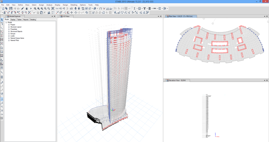The image size is (269, 142).
Task: Switch to the Reports tab
Action: point(26,20)
